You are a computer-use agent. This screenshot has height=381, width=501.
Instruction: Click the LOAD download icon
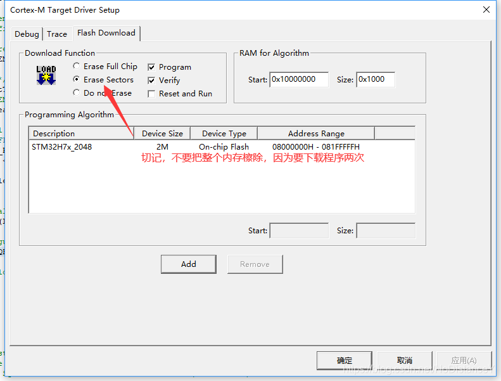(46, 75)
